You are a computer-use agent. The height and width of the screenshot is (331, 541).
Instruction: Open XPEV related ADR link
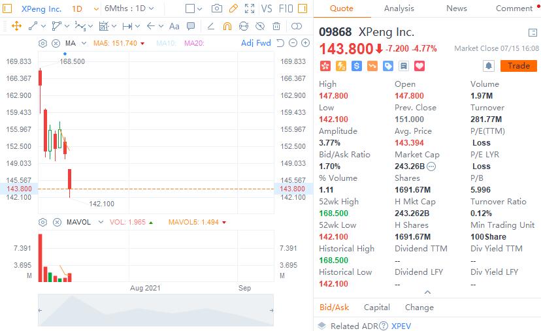401,326
